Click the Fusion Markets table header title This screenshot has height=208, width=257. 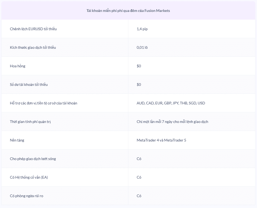click(x=128, y=11)
